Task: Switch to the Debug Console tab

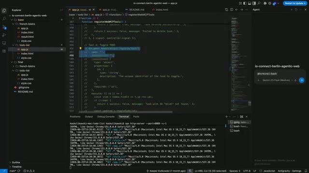Action: pos(106,116)
